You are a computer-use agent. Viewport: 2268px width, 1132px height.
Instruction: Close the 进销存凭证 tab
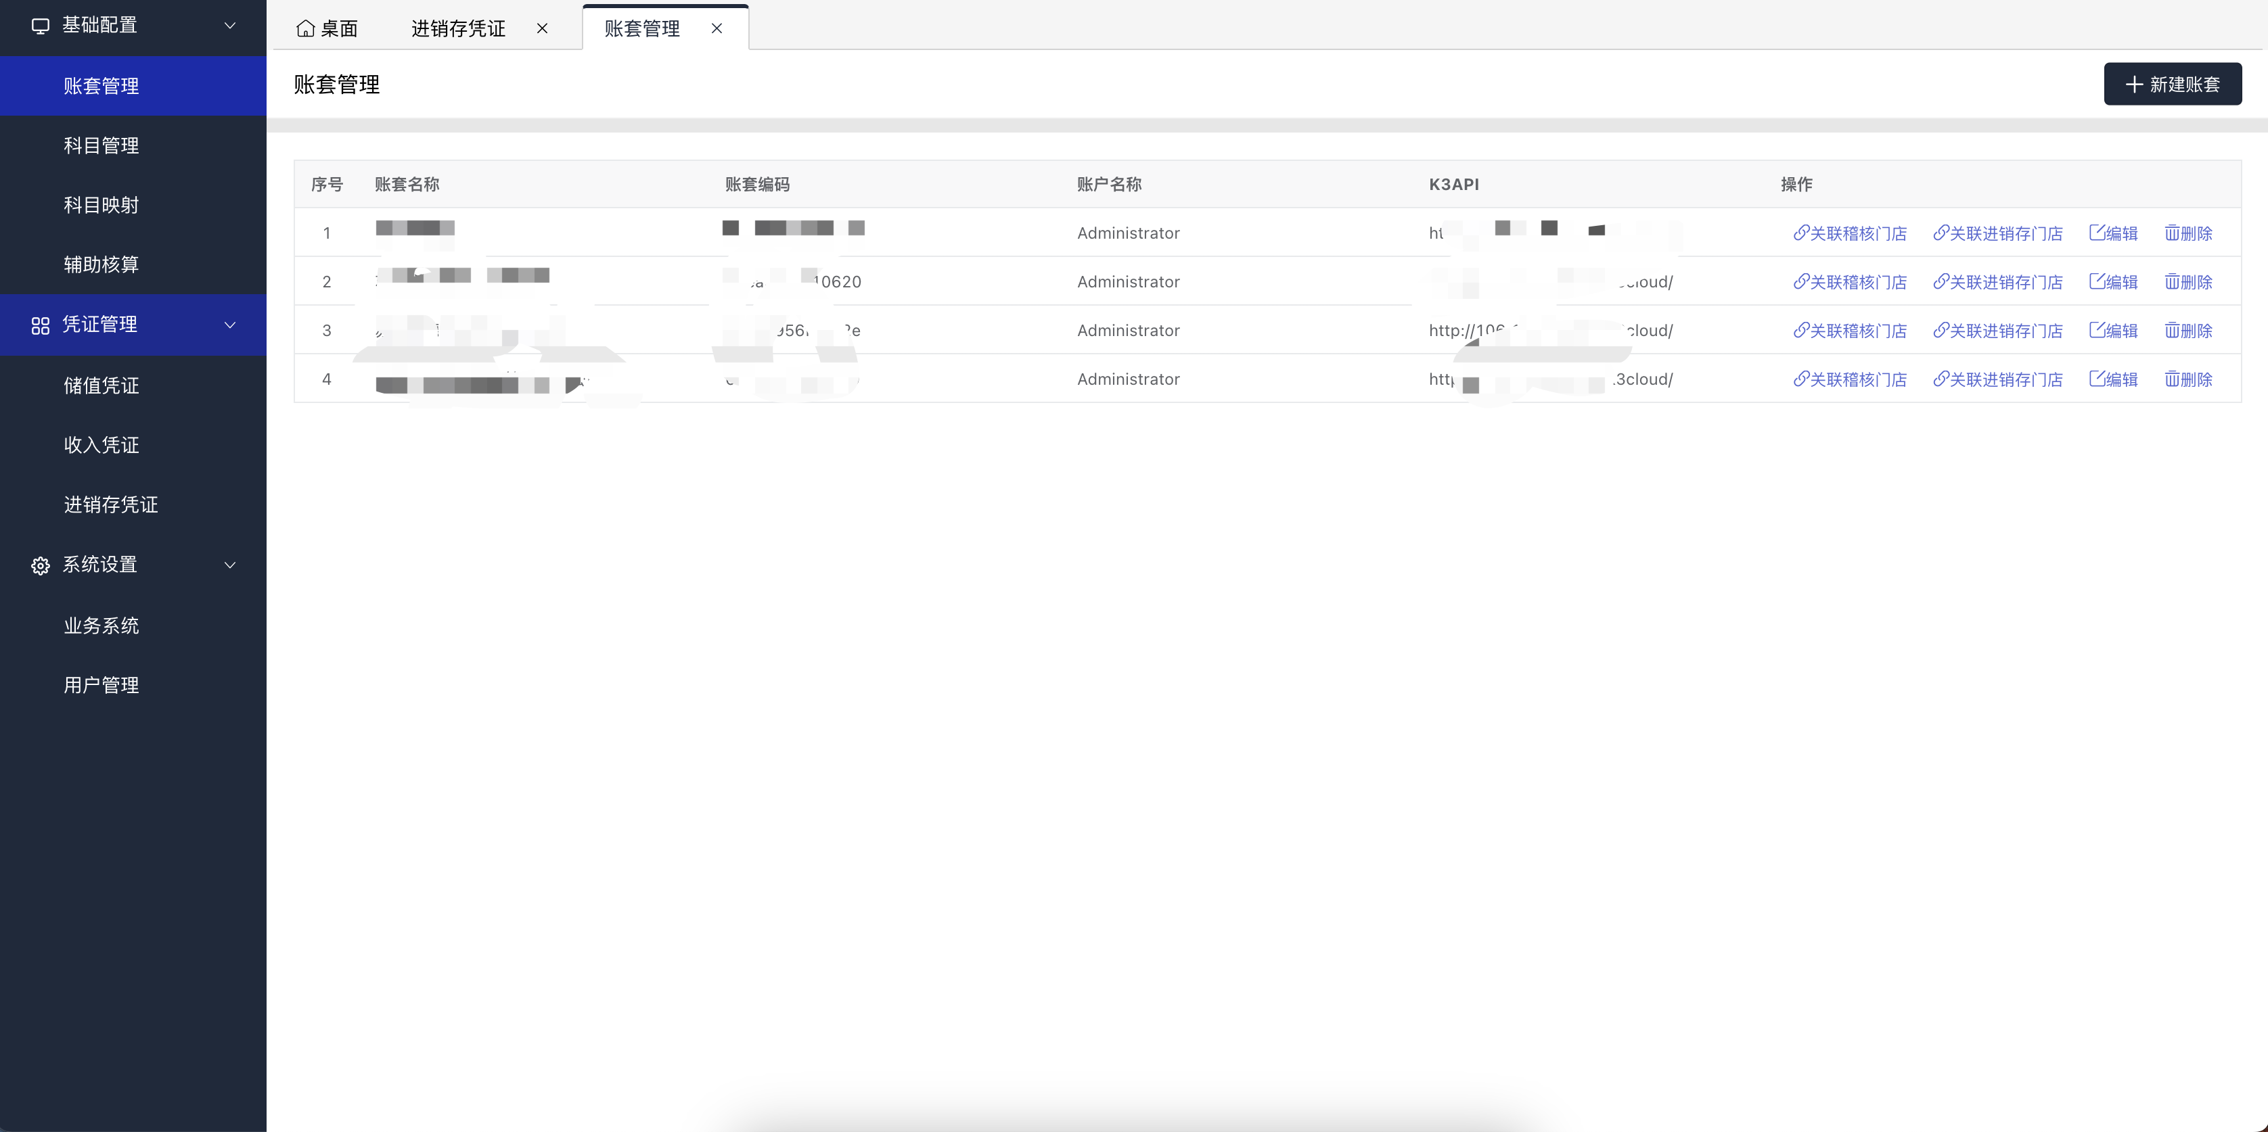(543, 28)
